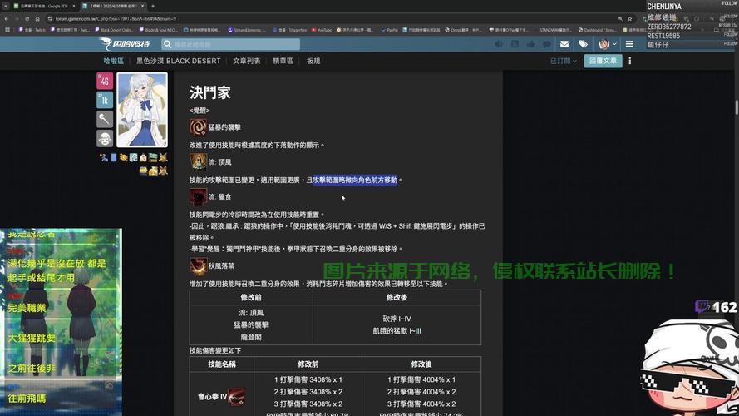The width and height of the screenshot is (739, 416).
Task: Click the chat bubble icon in header
Action: click(547, 44)
